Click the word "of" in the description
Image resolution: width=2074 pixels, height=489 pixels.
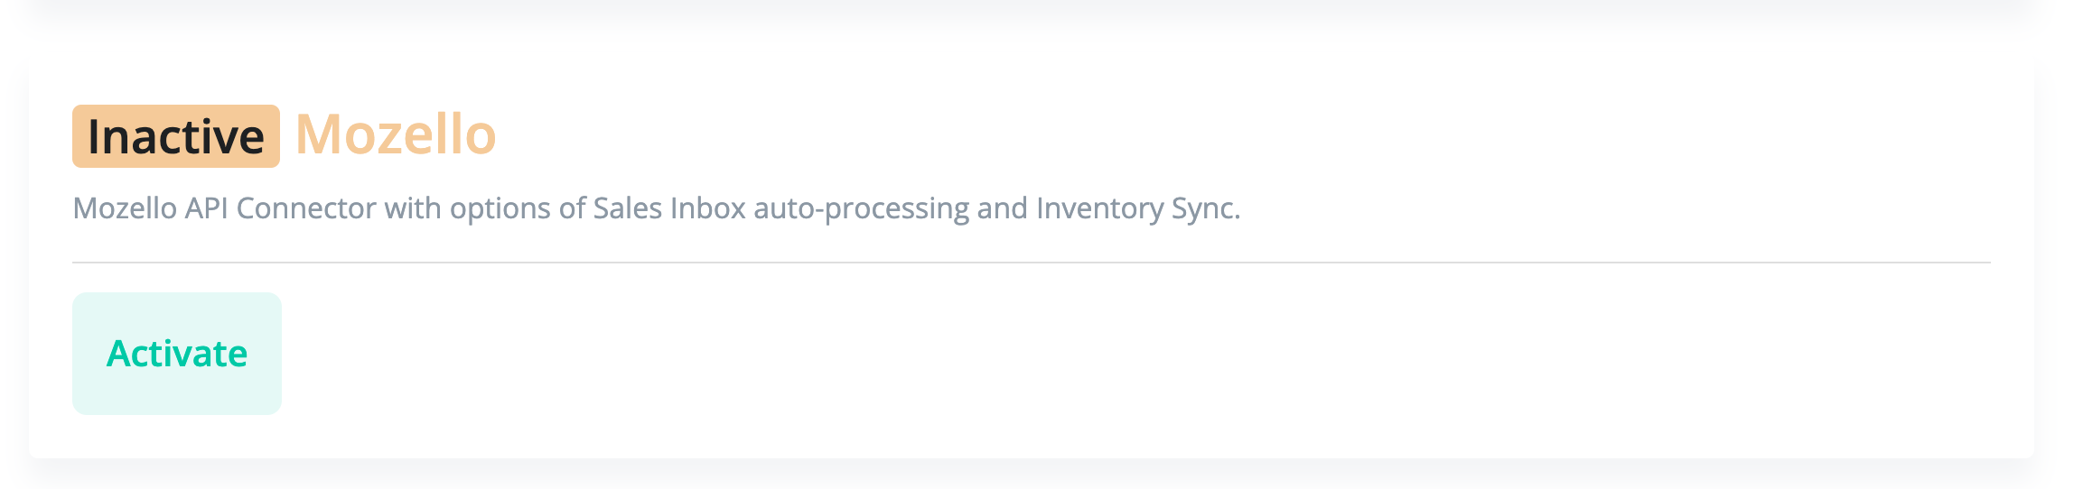(572, 208)
